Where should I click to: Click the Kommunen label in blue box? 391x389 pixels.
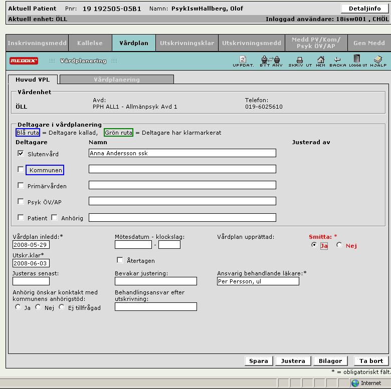click(x=45, y=170)
